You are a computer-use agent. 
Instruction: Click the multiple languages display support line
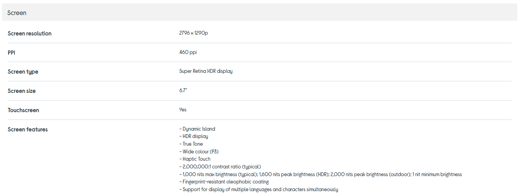coord(259,190)
